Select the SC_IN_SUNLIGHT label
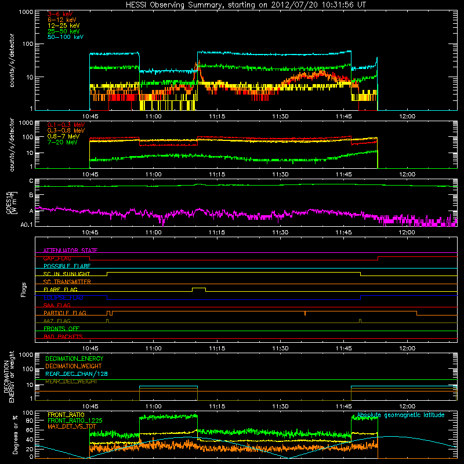The image size is (464, 464). [x=67, y=274]
